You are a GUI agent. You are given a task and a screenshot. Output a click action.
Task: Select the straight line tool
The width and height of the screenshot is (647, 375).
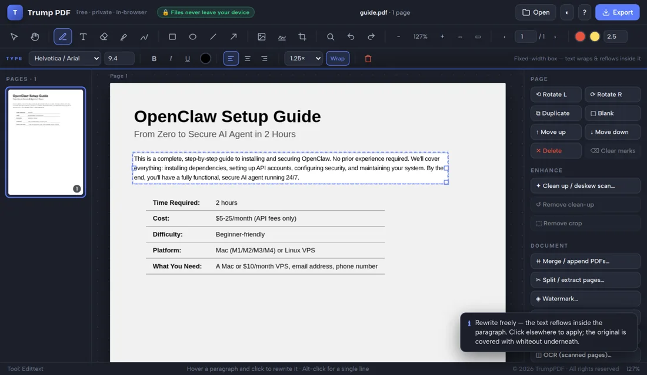213,36
